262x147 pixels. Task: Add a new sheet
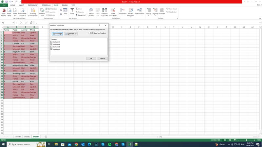point(46,137)
